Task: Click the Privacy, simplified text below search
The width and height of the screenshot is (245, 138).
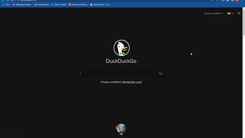Action: coord(111,82)
